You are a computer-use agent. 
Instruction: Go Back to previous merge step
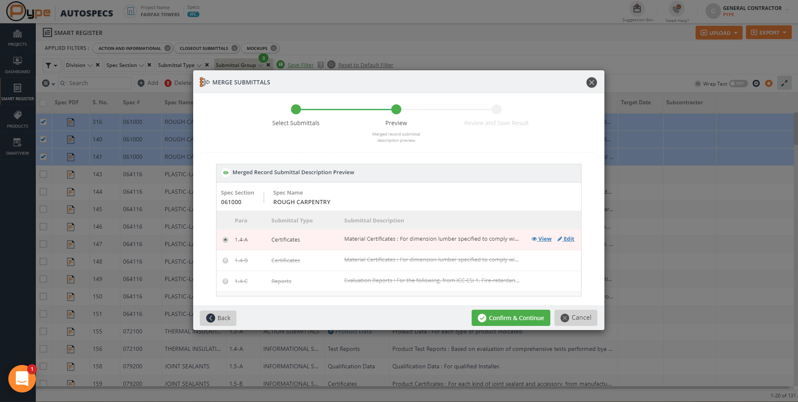[218, 318]
